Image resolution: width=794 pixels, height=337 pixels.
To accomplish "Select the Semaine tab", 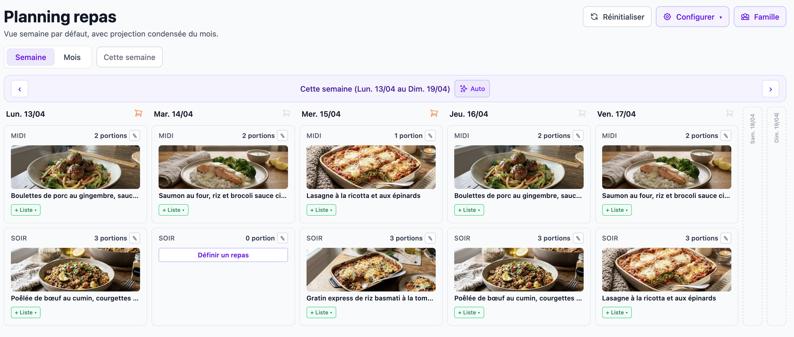I will (30, 57).
